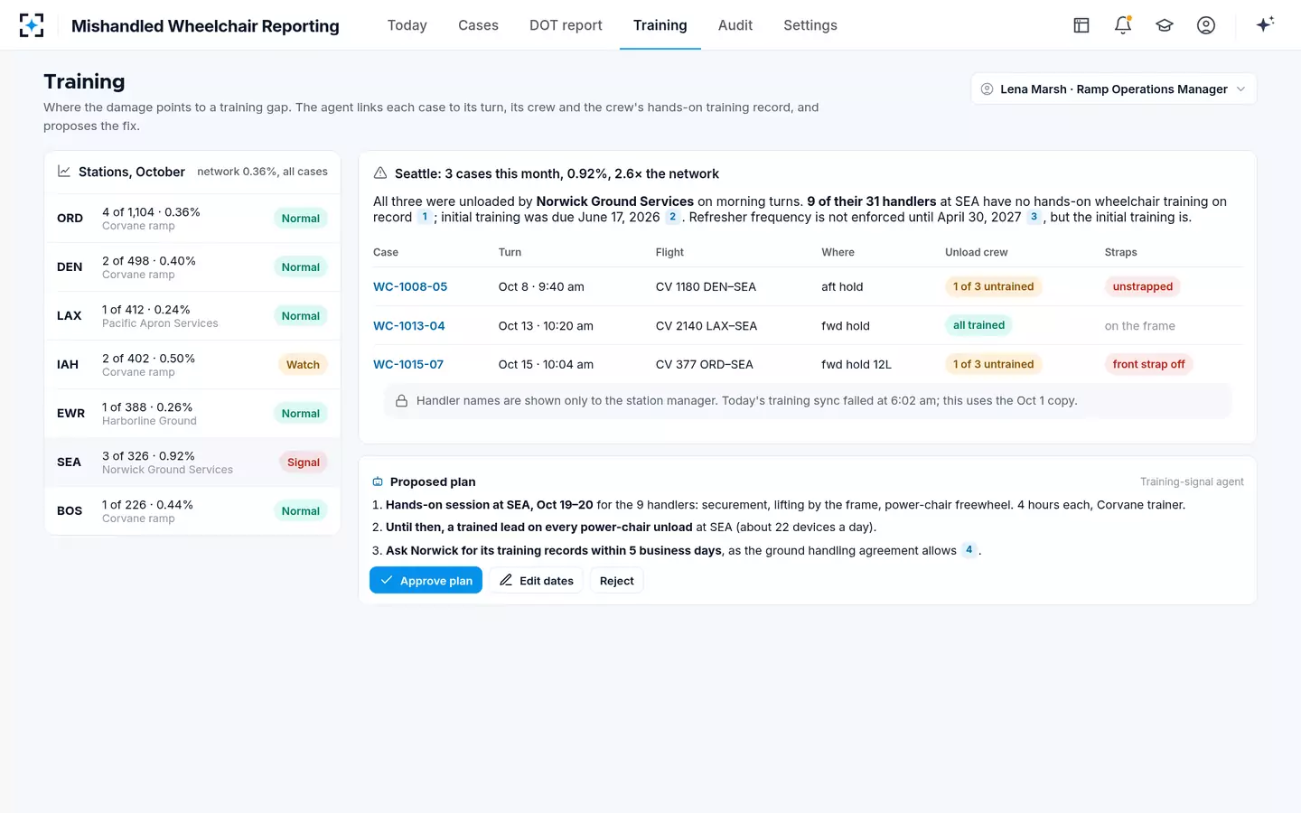Open citation 4 in the proposed plan
Image resolution: width=1301 pixels, height=813 pixels.
click(x=969, y=550)
